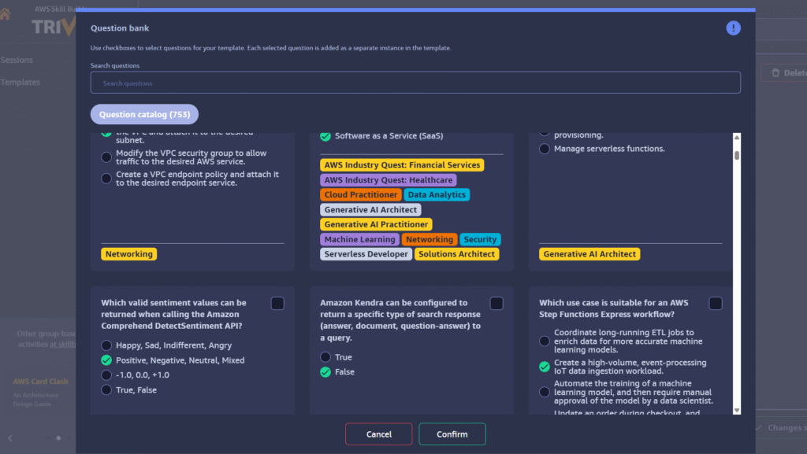Click the Delete button behind the dialog

coord(784,73)
